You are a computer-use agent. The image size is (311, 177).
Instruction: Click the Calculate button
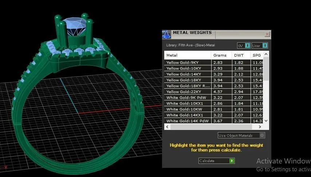coord(217,161)
